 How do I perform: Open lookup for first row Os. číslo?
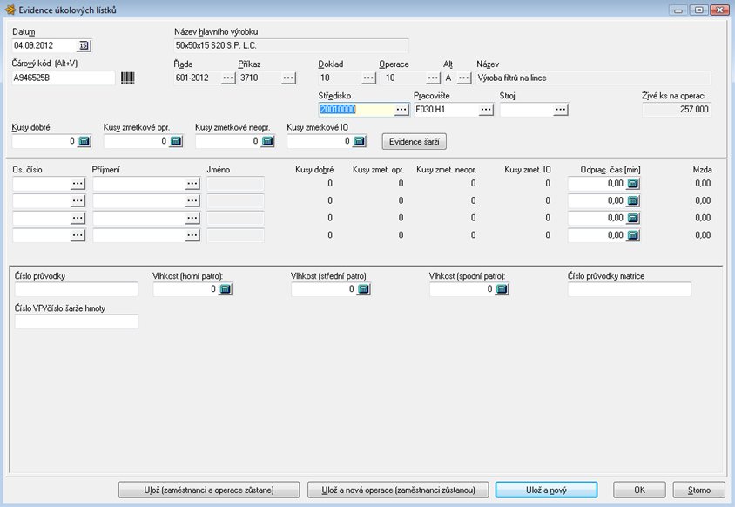(78, 184)
